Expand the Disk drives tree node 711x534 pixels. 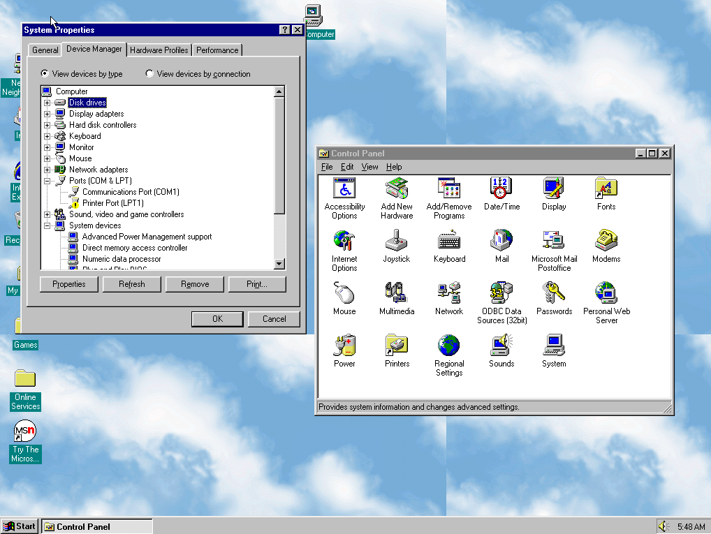coord(47,103)
